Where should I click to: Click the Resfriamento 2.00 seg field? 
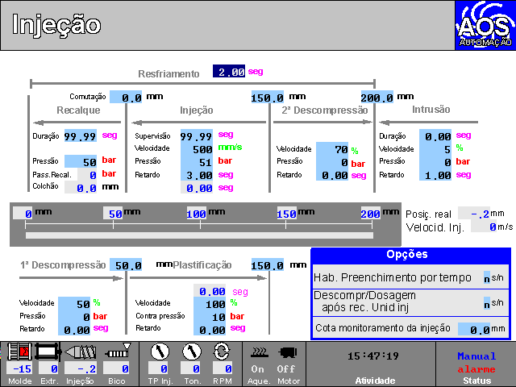(x=229, y=72)
